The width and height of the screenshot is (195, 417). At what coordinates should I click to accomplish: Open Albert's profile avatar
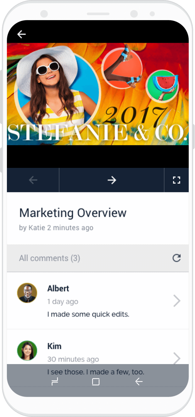(x=27, y=293)
